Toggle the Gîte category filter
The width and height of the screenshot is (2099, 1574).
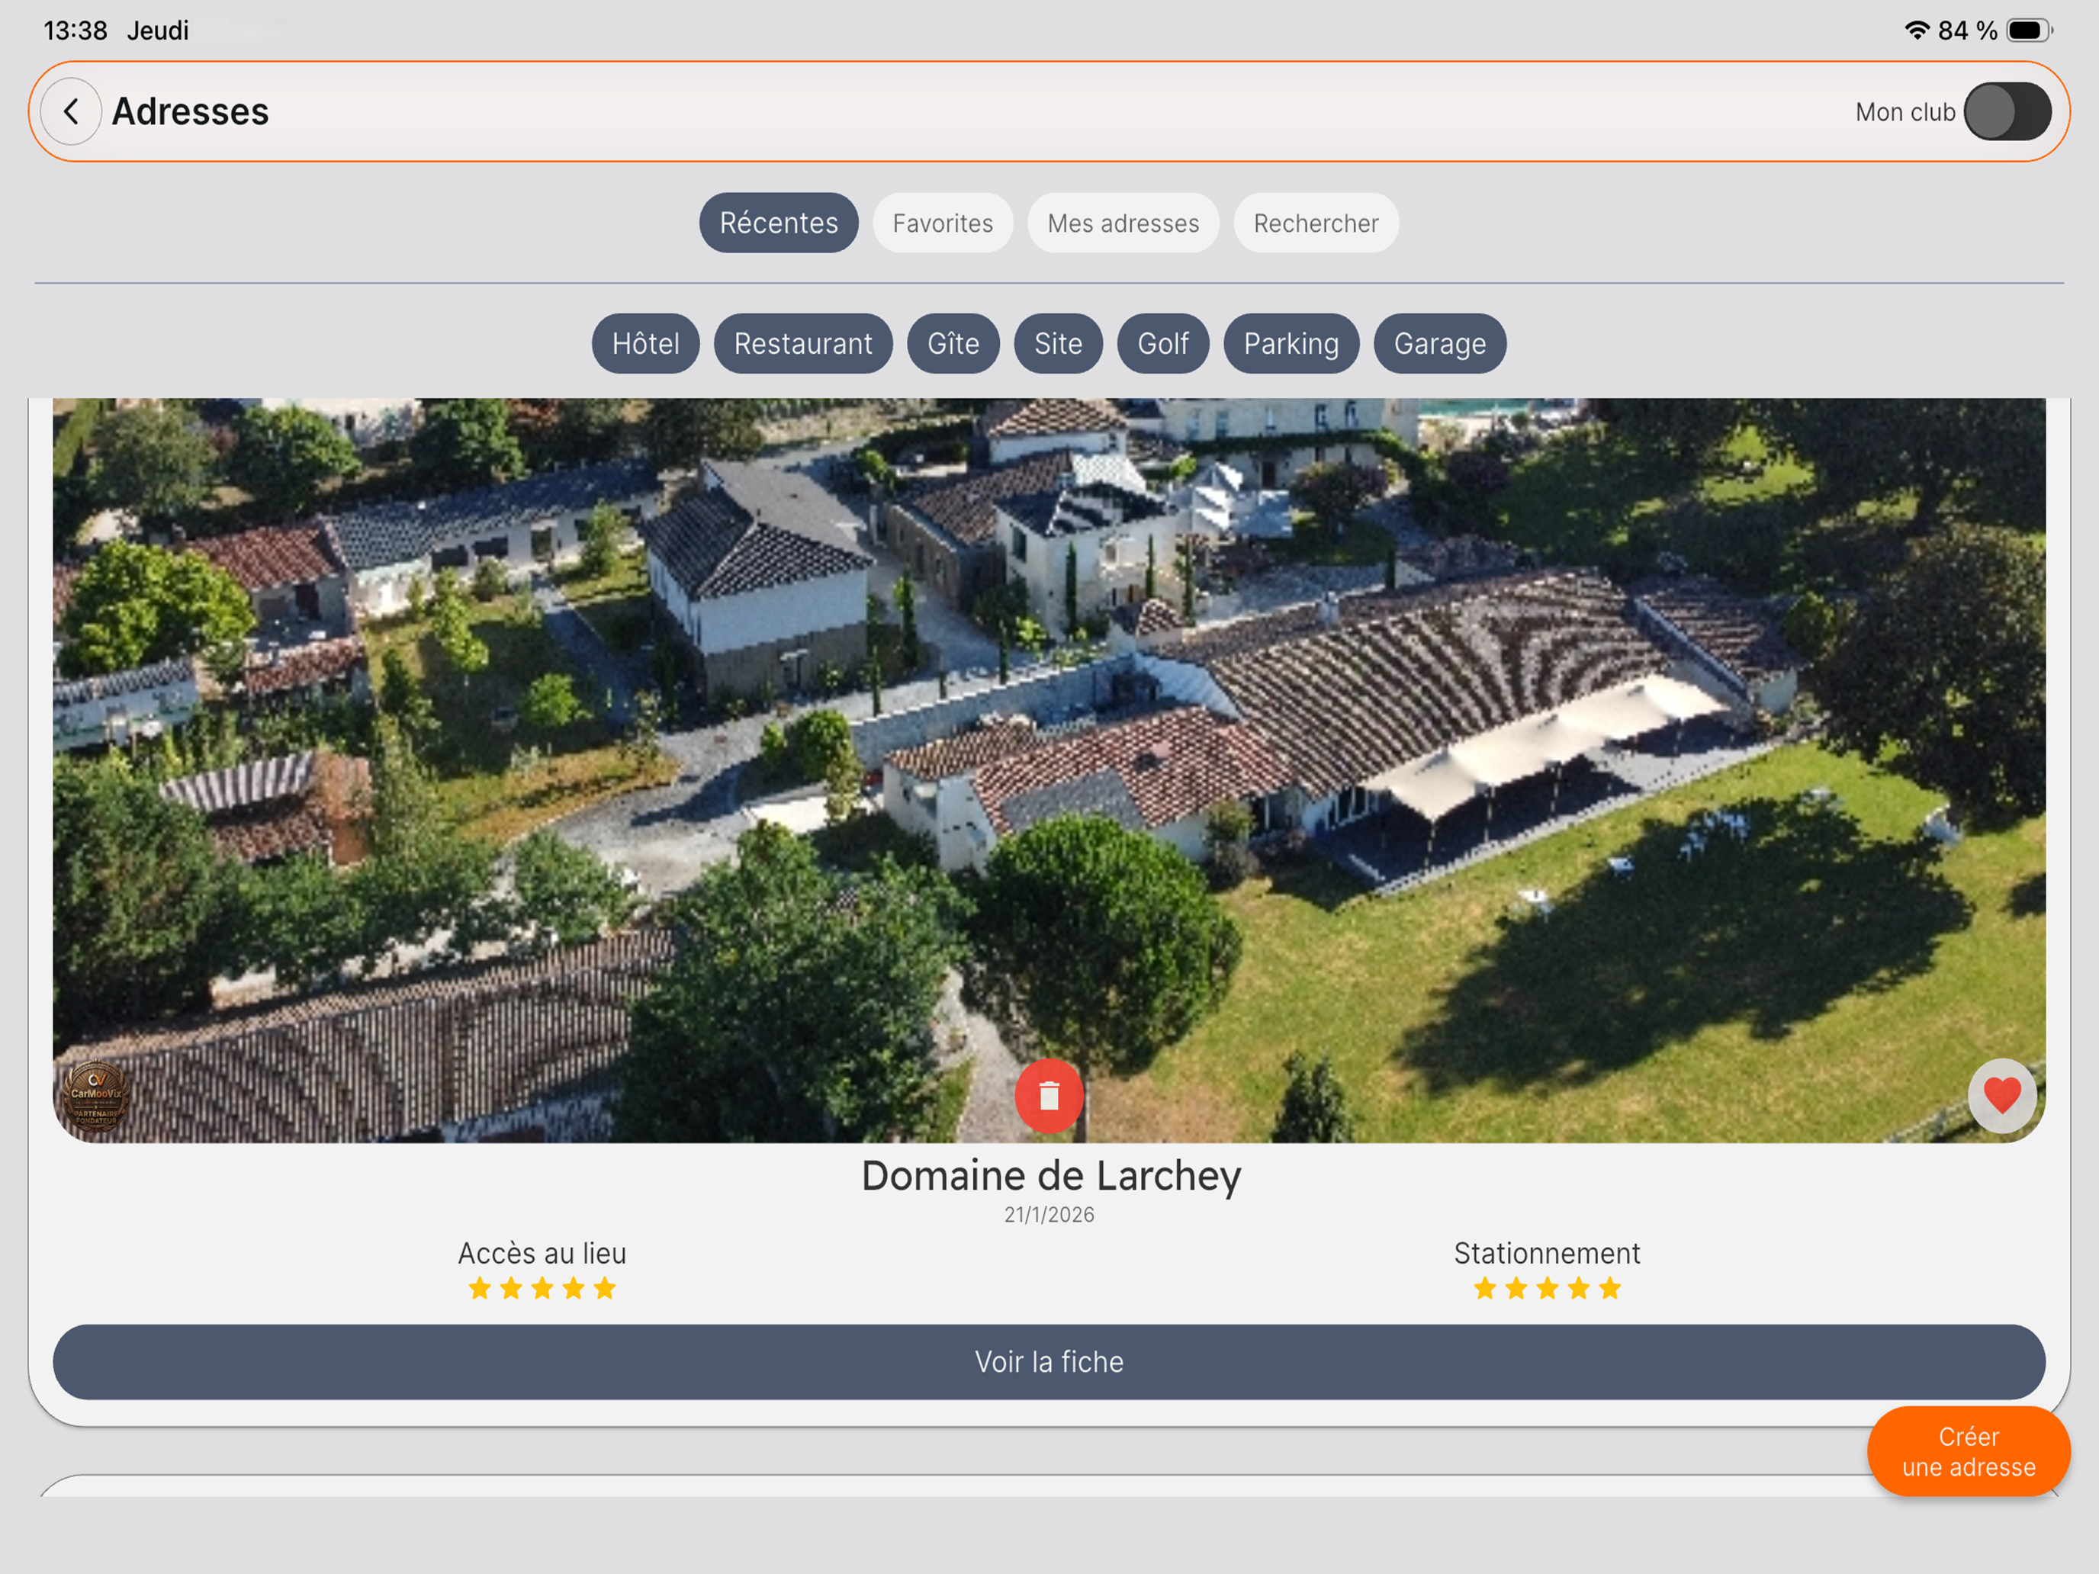pyautogui.click(x=953, y=343)
